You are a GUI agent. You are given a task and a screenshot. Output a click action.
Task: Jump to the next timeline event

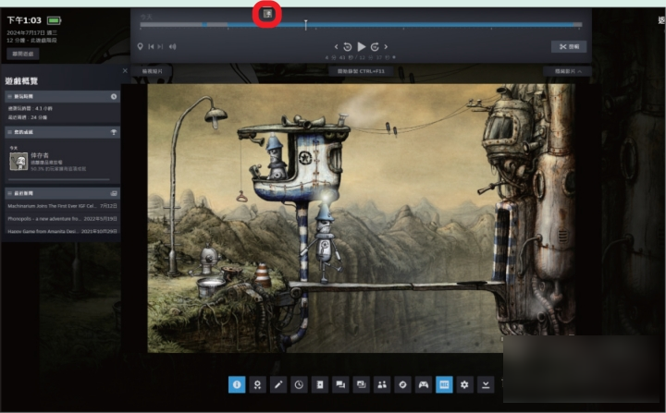pyautogui.click(x=161, y=47)
